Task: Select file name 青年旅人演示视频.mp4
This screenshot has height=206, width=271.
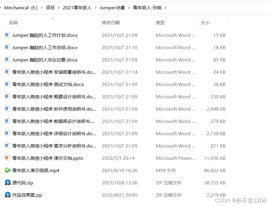Action: tap(36, 171)
